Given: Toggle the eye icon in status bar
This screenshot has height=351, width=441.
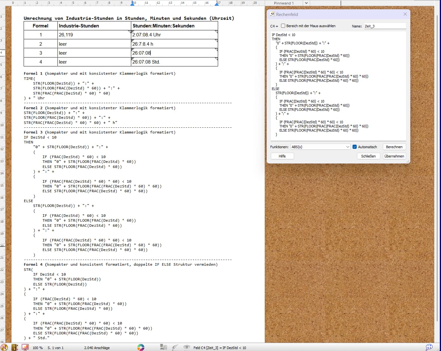Looking at the screenshot, I should pos(186,347).
